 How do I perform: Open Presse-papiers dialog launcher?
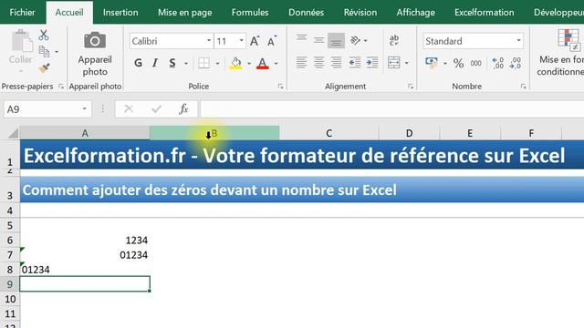click(61, 87)
